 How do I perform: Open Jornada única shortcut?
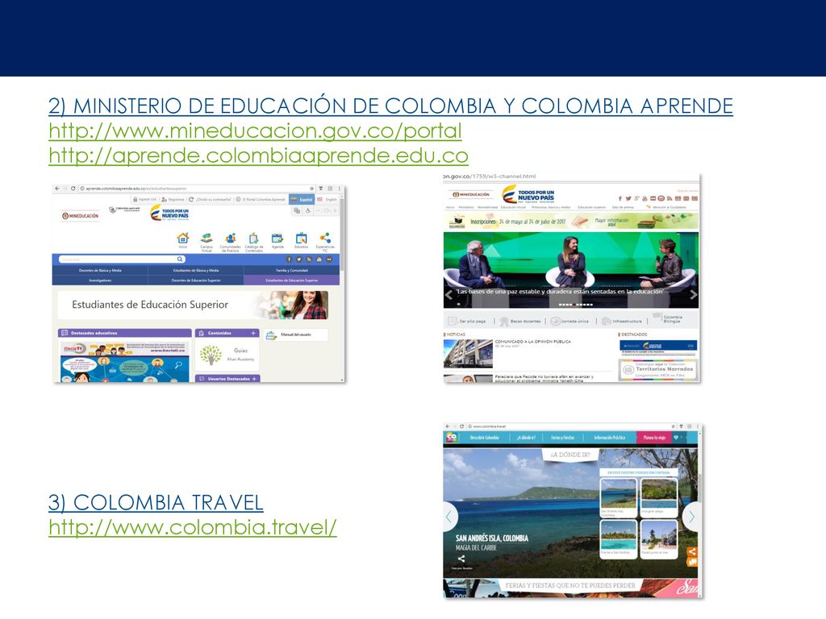(x=570, y=321)
